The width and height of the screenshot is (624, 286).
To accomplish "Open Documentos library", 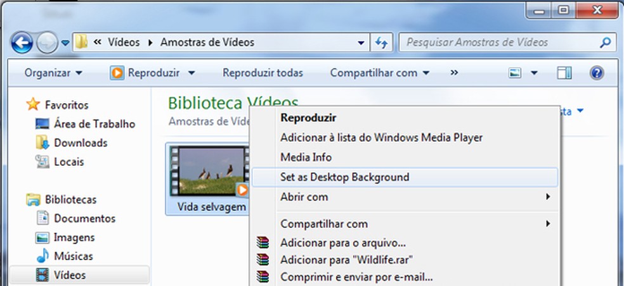I will click(x=85, y=218).
